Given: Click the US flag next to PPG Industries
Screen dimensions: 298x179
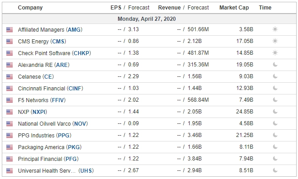Looking at the screenshot, I should coord(10,136).
